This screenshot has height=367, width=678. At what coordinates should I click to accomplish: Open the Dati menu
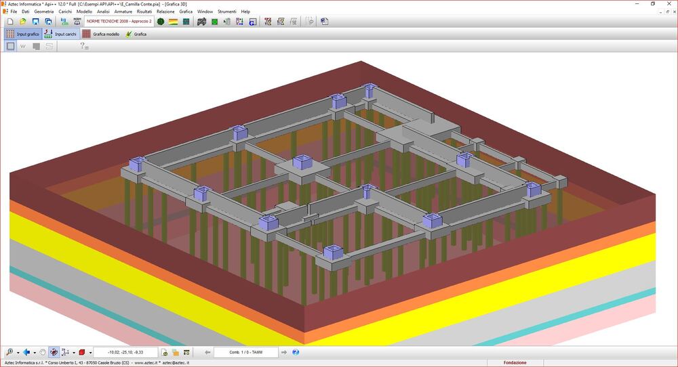point(26,12)
